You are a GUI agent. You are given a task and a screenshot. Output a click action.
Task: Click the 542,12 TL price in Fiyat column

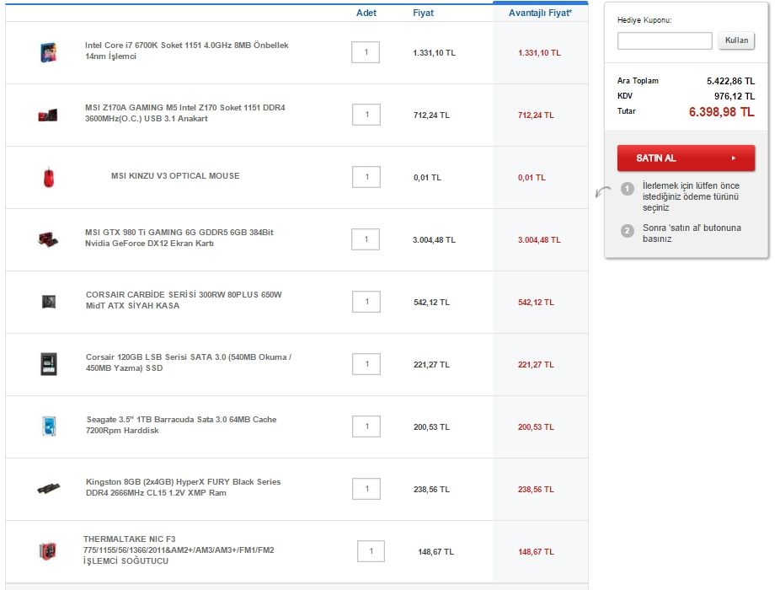click(431, 303)
